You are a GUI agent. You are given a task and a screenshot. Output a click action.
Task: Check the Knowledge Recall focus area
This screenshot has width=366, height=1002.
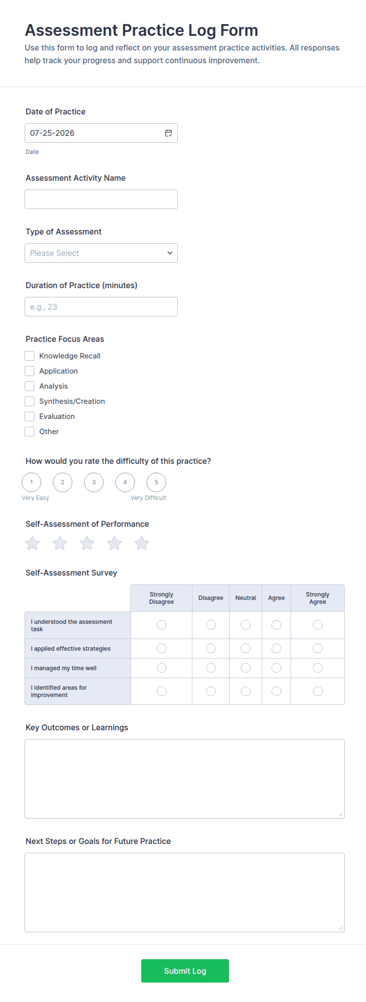click(x=30, y=356)
